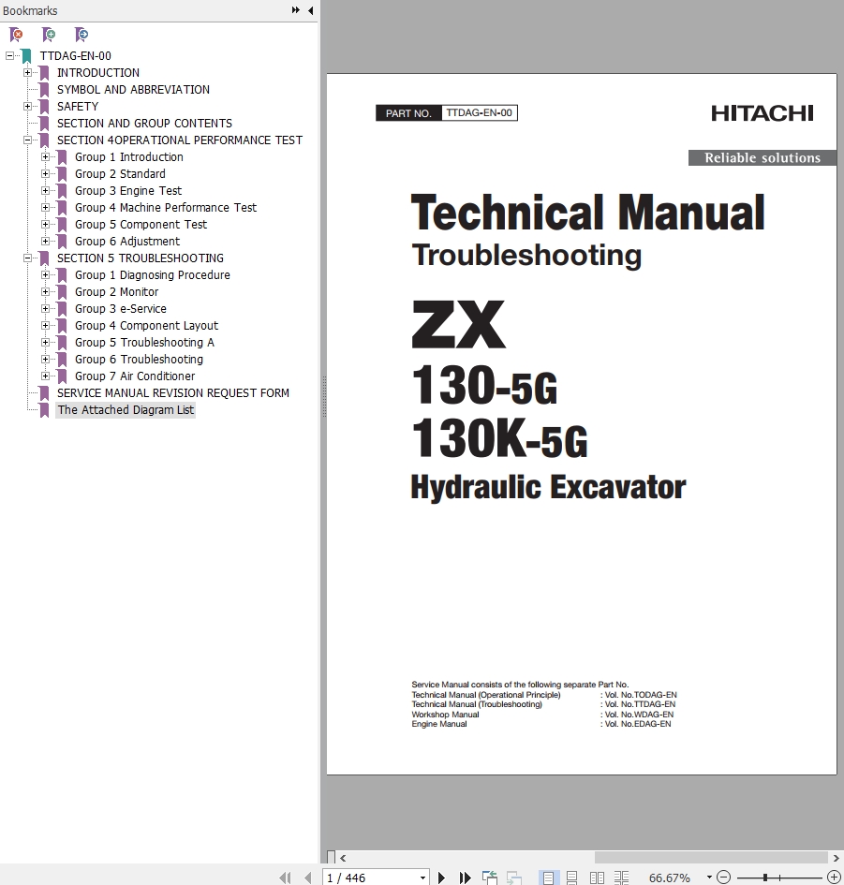
Task: Collapse SECTION 5 TROUBLESHOOTING node
Action: 27,258
